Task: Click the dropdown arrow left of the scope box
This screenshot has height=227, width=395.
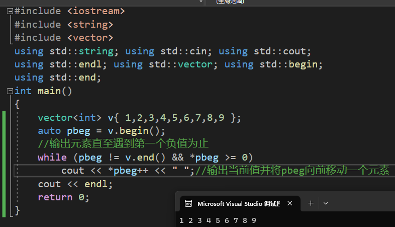Action: click(x=201, y=2)
